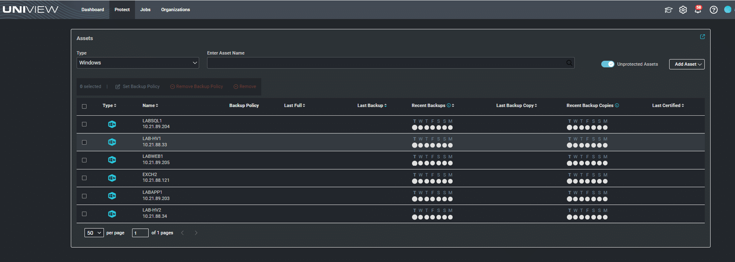Click the page number input field
Screen dimensions: 735x262
[140, 233]
